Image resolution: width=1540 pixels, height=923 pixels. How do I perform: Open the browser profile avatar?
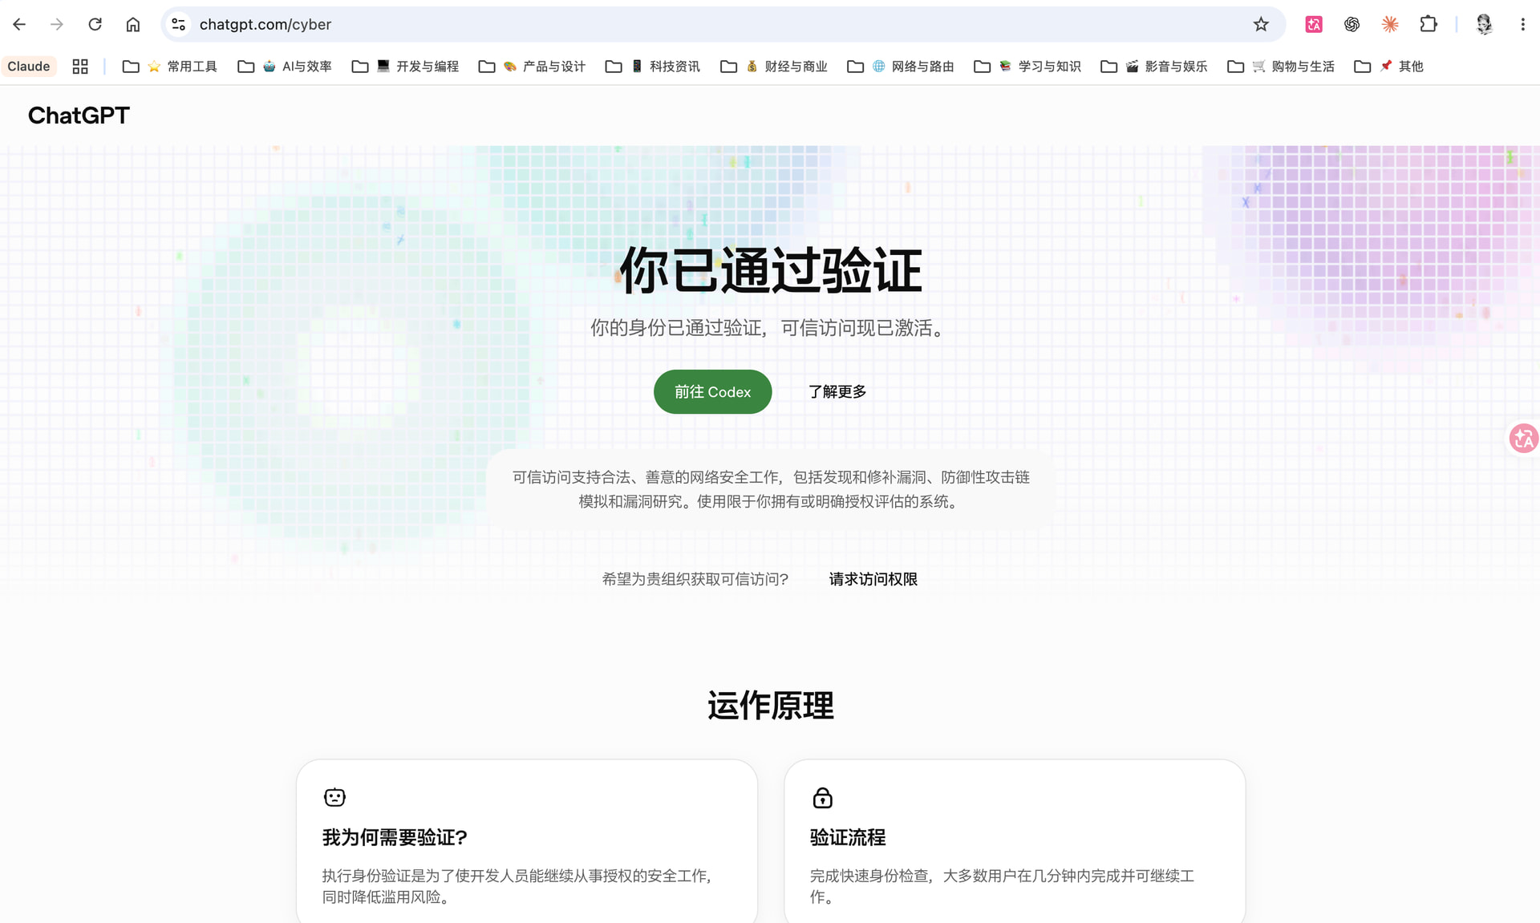click(1484, 25)
